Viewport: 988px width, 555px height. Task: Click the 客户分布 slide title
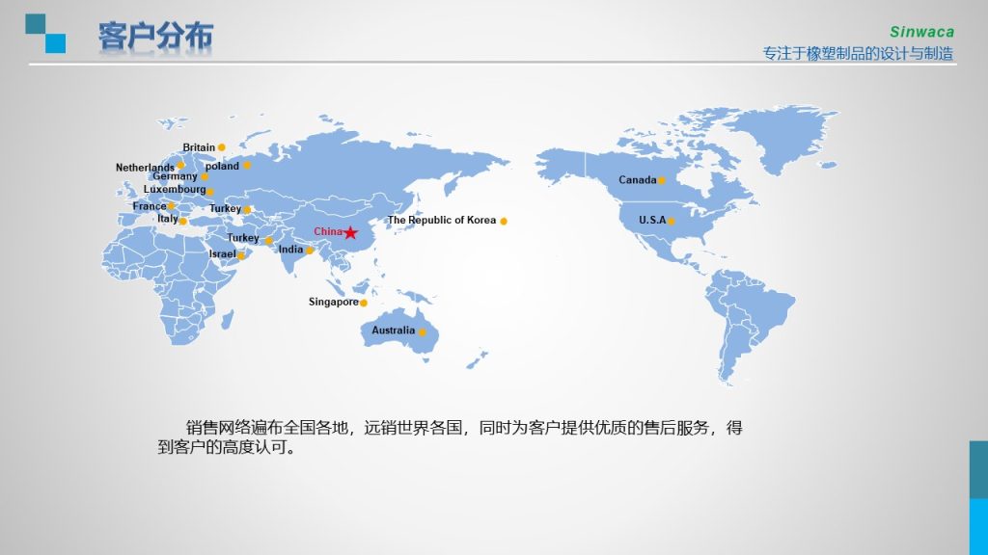155,36
